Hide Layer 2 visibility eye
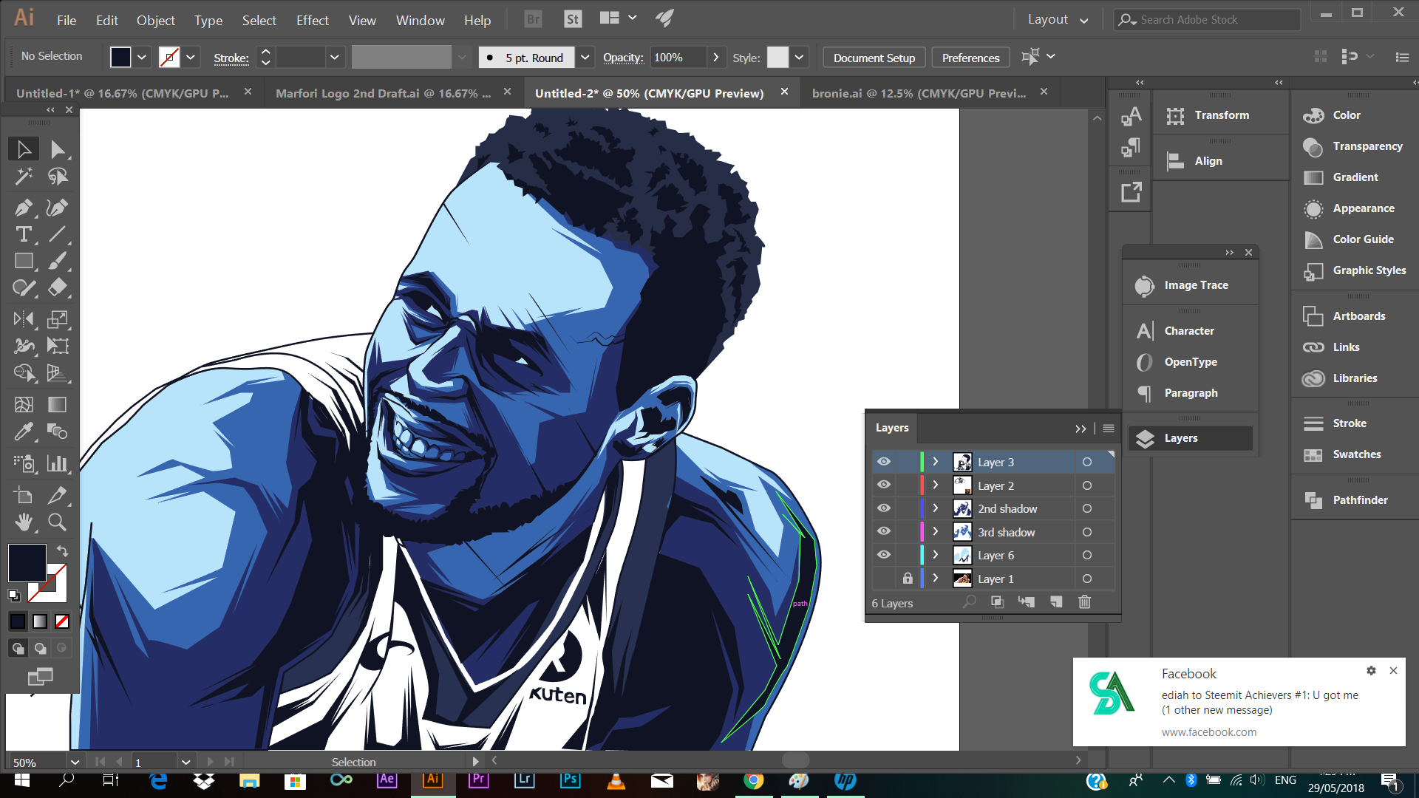Screen dimensions: 1419x798 coord(884,485)
